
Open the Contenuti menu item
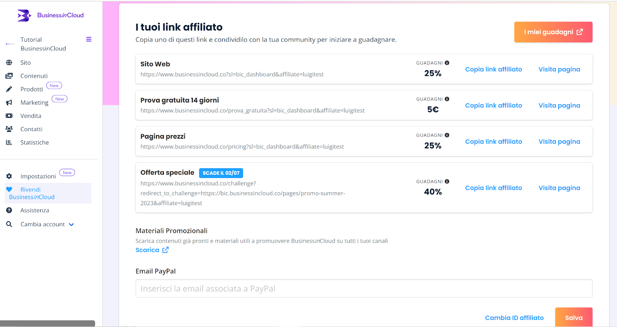[x=34, y=76]
